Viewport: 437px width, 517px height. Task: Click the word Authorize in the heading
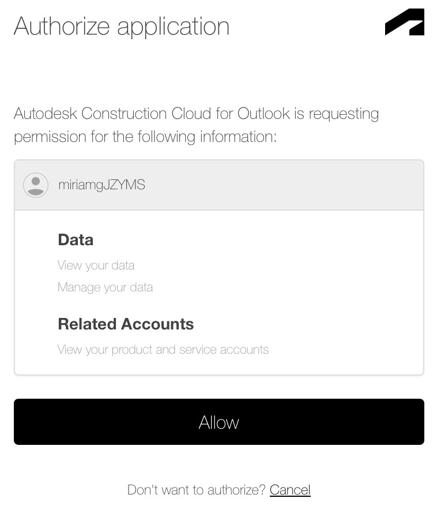62,27
